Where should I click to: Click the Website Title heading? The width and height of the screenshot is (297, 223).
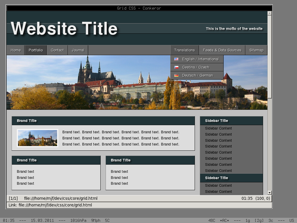click(x=64, y=29)
